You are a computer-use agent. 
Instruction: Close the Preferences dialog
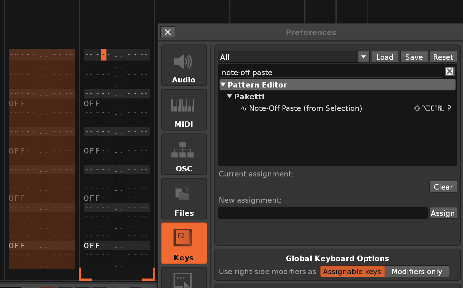click(168, 32)
